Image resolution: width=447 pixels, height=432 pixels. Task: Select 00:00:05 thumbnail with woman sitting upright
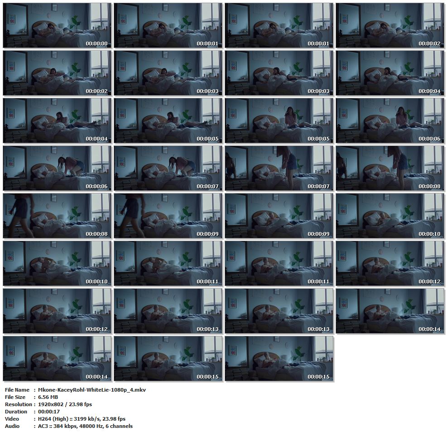(x=279, y=121)
